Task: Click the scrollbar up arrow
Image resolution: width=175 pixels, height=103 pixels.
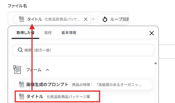Action: 155,63
